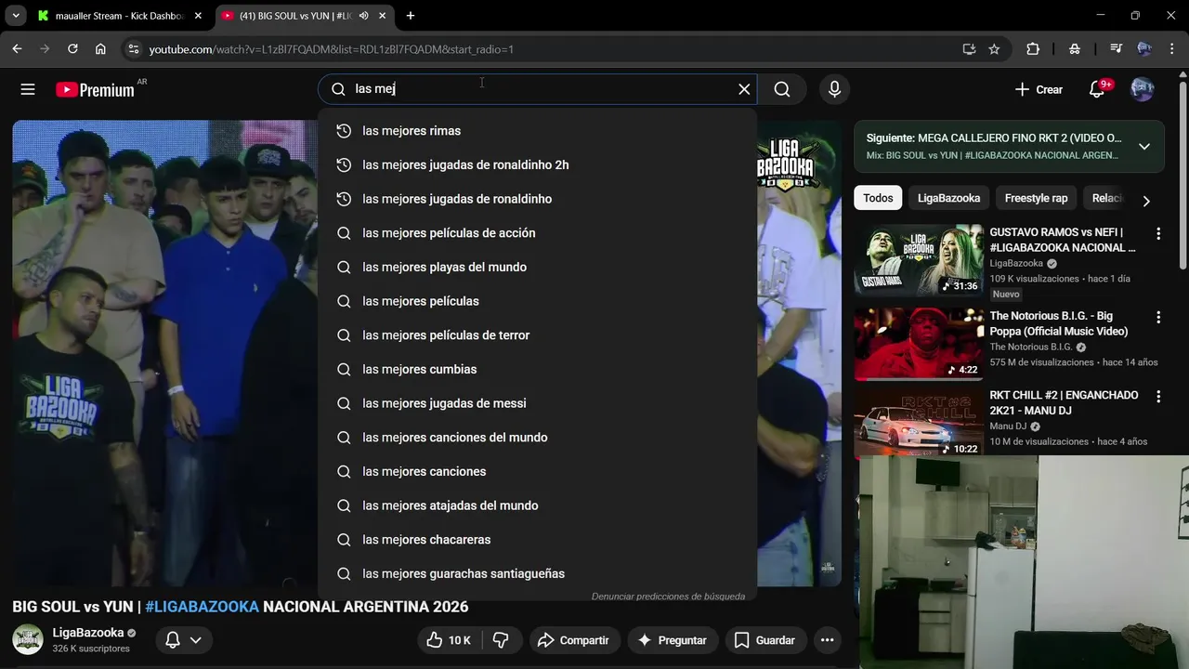This screenshot has width=1189, height=669.
Task: Open the tab search dropdown arrow
Action: [x=16, y=16]
